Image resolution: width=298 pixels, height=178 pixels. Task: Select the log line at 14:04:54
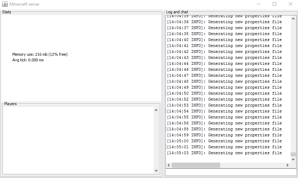(x=224, y=111)
